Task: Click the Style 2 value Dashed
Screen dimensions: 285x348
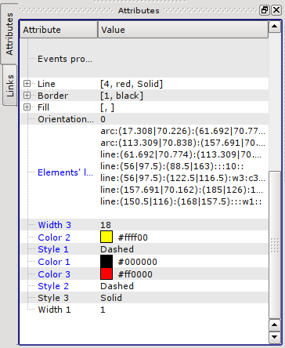Action: click(117, 286)
